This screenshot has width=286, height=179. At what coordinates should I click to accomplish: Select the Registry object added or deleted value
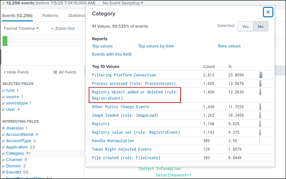point(134,95)
